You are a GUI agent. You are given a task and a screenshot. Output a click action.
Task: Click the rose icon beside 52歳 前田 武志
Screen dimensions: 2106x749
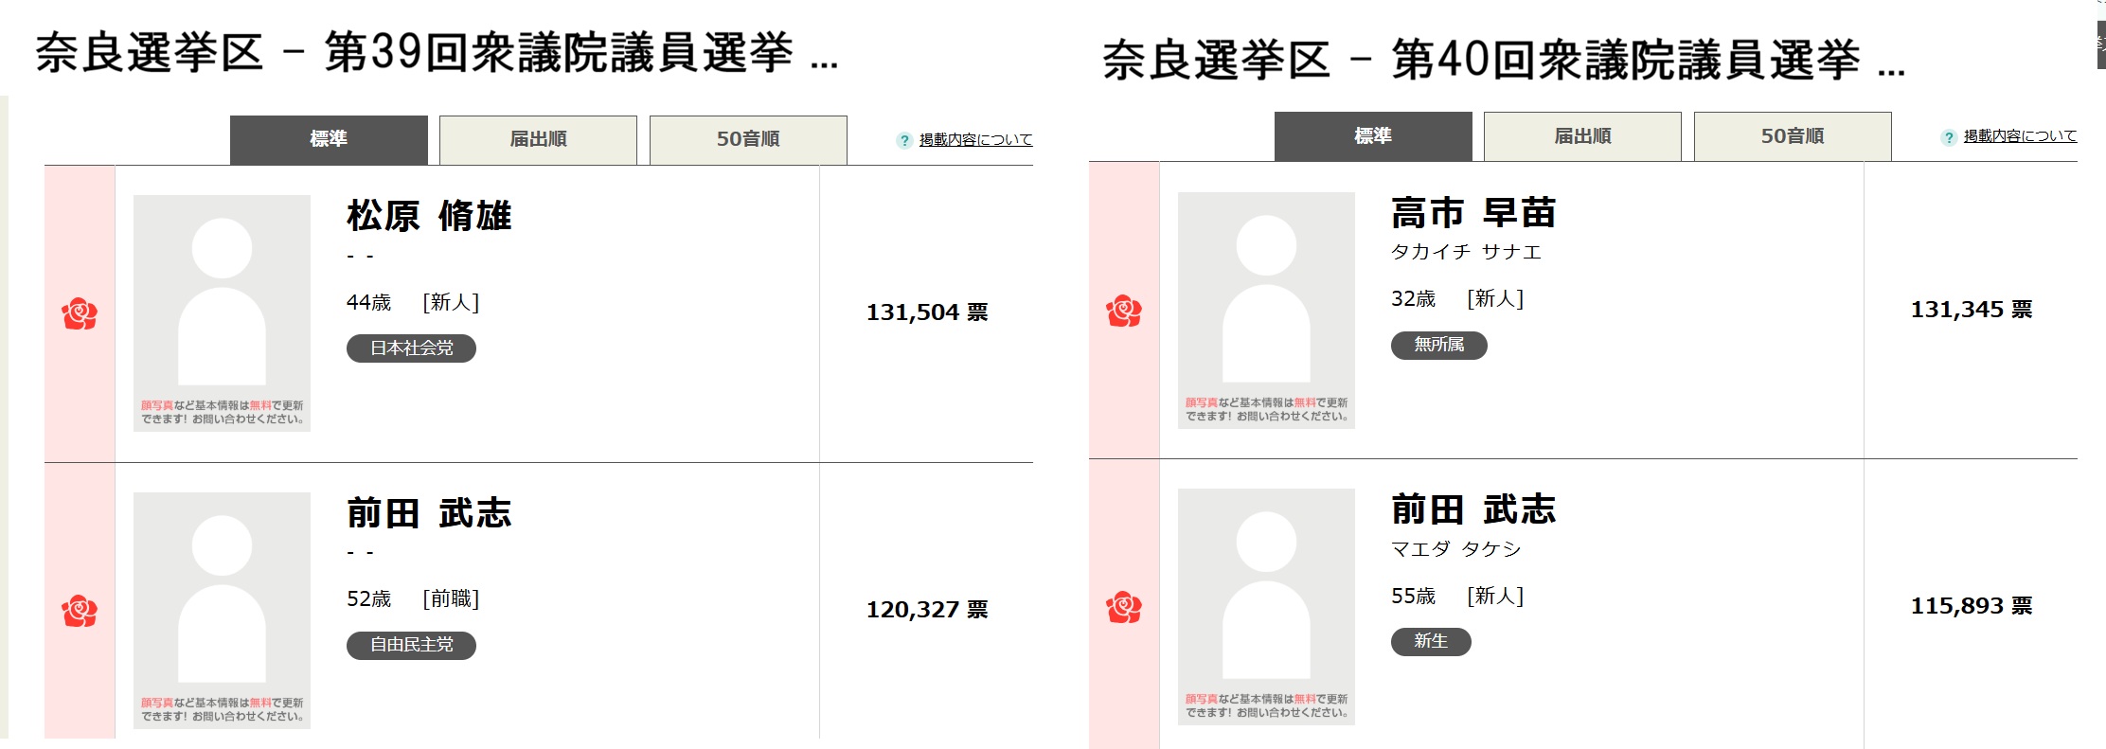[80, 611]
